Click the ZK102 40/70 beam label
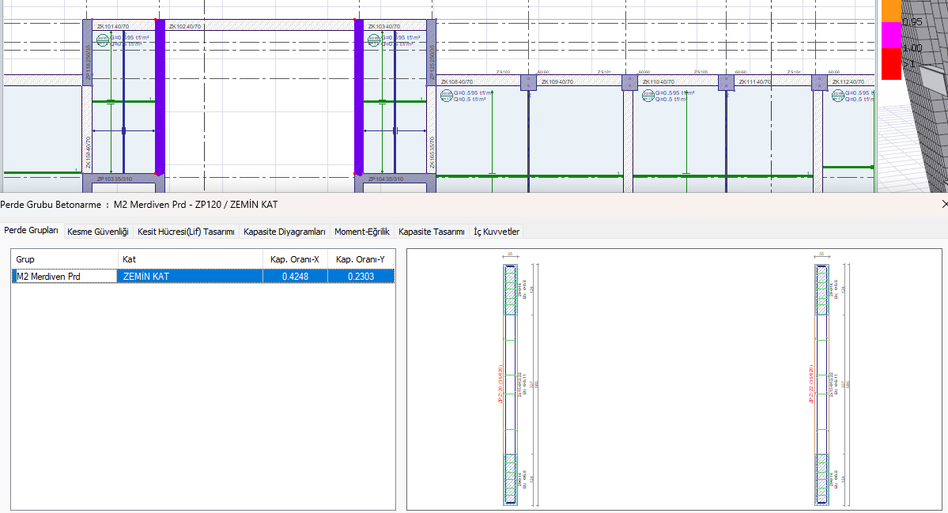 pyautogui.click(x=185, y=27)
